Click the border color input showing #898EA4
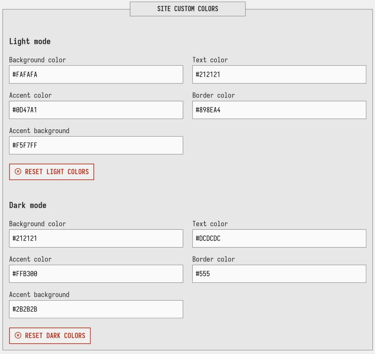 tap(279, 110)
